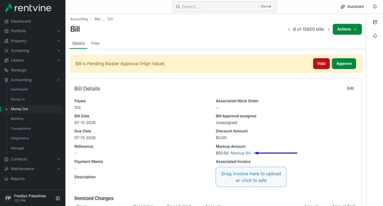Open Accounting Dashboard submenu item
383x206 pixels.
point(19,90)
